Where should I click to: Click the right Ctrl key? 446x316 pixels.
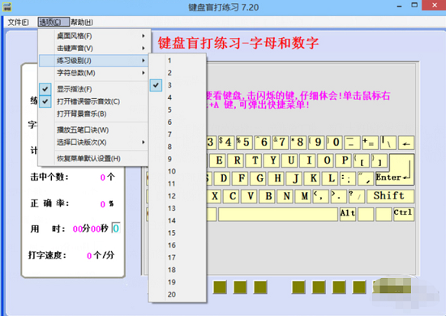[404, 214]
